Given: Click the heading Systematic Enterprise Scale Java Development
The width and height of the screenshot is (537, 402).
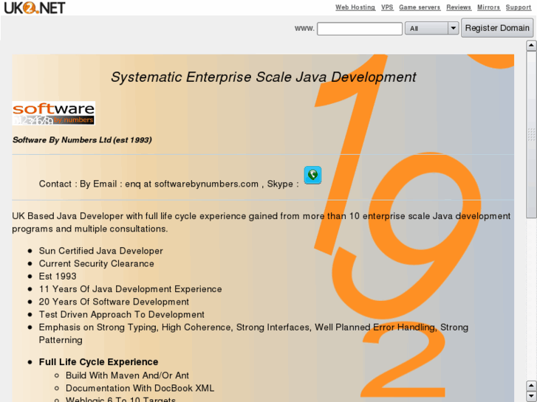Looking at the screenshot, I should click(264, 77).
